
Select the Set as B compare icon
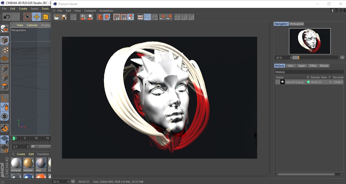click(x=169, y=17)
